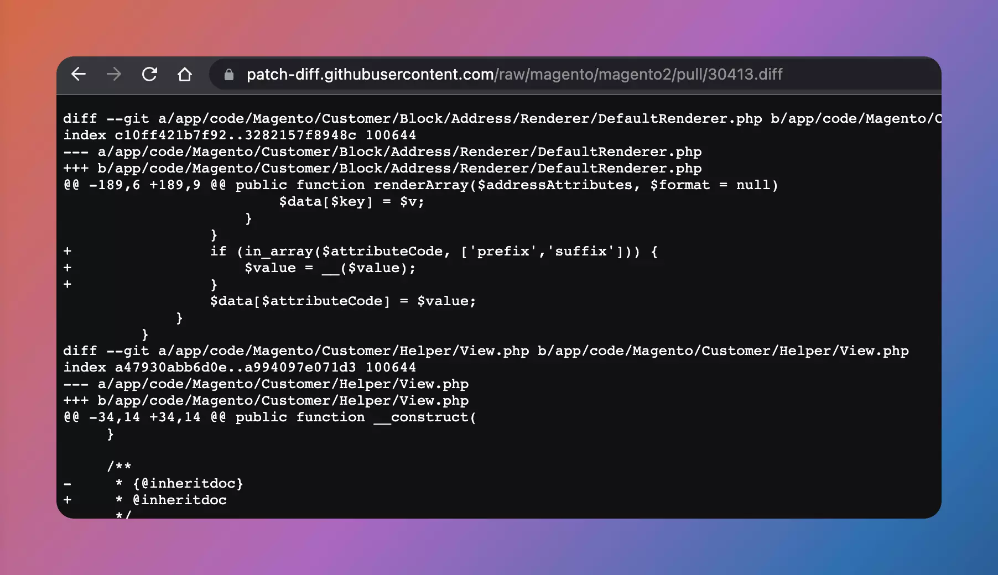Click the 'index c10ff421b7f92..3282157f8948c' line

click(240, 135)
